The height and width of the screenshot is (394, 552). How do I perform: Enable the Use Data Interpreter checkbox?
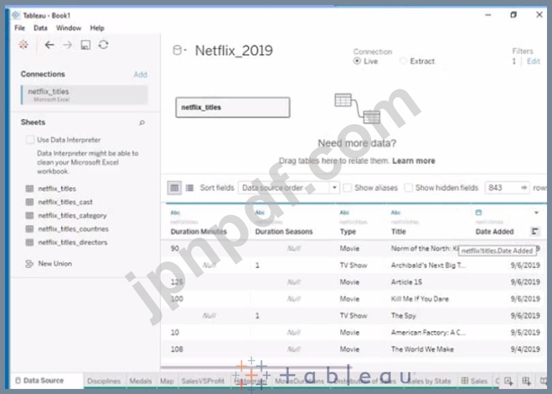click(x=29, y=140)
